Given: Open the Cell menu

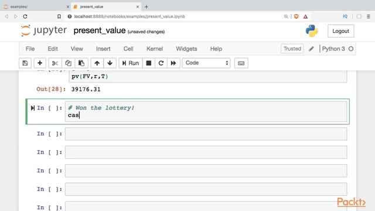Looking at the screenshot, I should click(x=128, y=49).
